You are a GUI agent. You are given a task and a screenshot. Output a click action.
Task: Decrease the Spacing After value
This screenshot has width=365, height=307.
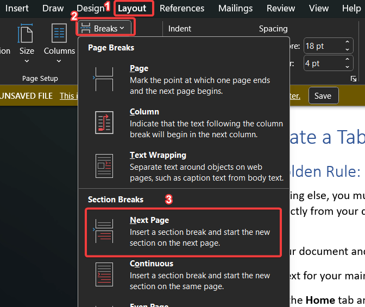[x=347, y=67]
